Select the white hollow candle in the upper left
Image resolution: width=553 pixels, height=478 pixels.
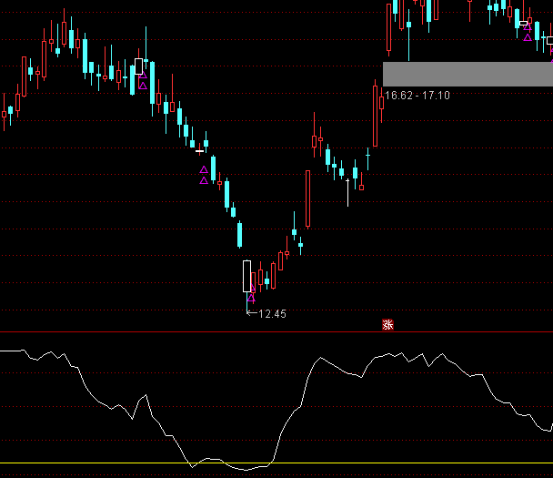(x=138, y=65)
